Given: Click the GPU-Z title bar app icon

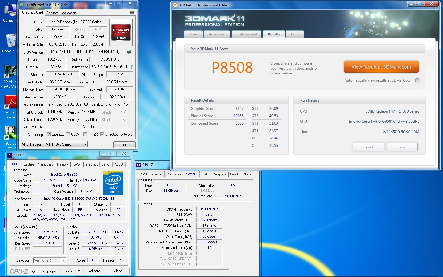Looking at the screenshot, I should 21,5.
